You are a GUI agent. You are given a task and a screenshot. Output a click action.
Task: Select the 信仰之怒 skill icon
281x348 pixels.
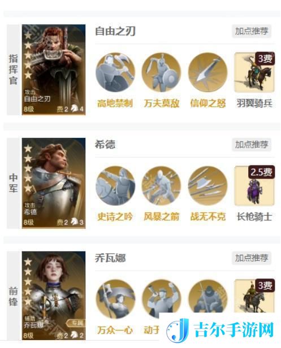tap(208, 72)
